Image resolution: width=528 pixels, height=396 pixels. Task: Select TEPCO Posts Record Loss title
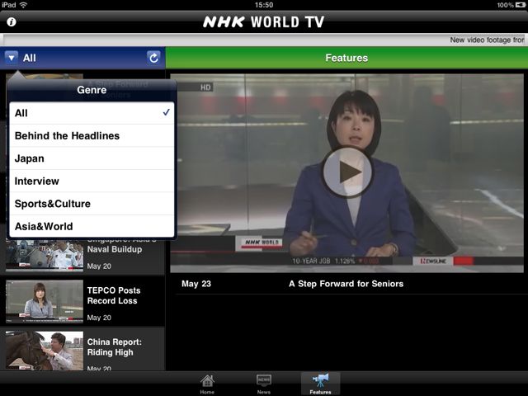[114, 295]
